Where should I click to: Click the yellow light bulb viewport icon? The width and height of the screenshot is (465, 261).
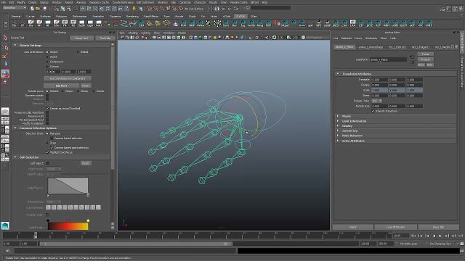215,38
